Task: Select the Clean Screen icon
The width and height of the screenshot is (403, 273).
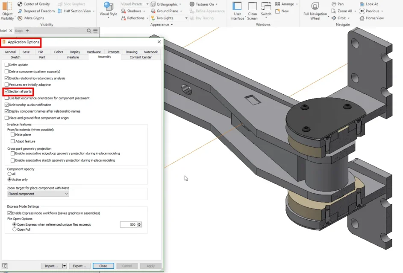Action: pos(253,6)
